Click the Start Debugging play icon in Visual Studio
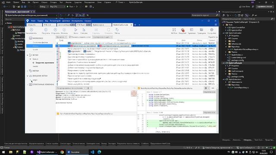Viewport: 276px width, 155px height. pos(68,7)
